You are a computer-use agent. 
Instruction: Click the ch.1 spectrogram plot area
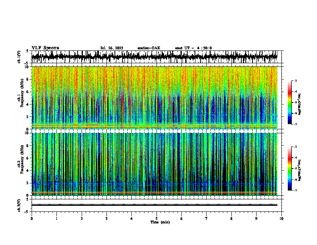154,98
